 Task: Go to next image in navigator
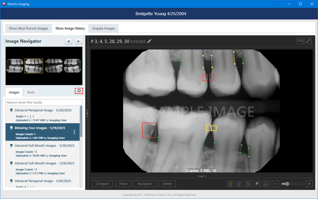[79, 41]
